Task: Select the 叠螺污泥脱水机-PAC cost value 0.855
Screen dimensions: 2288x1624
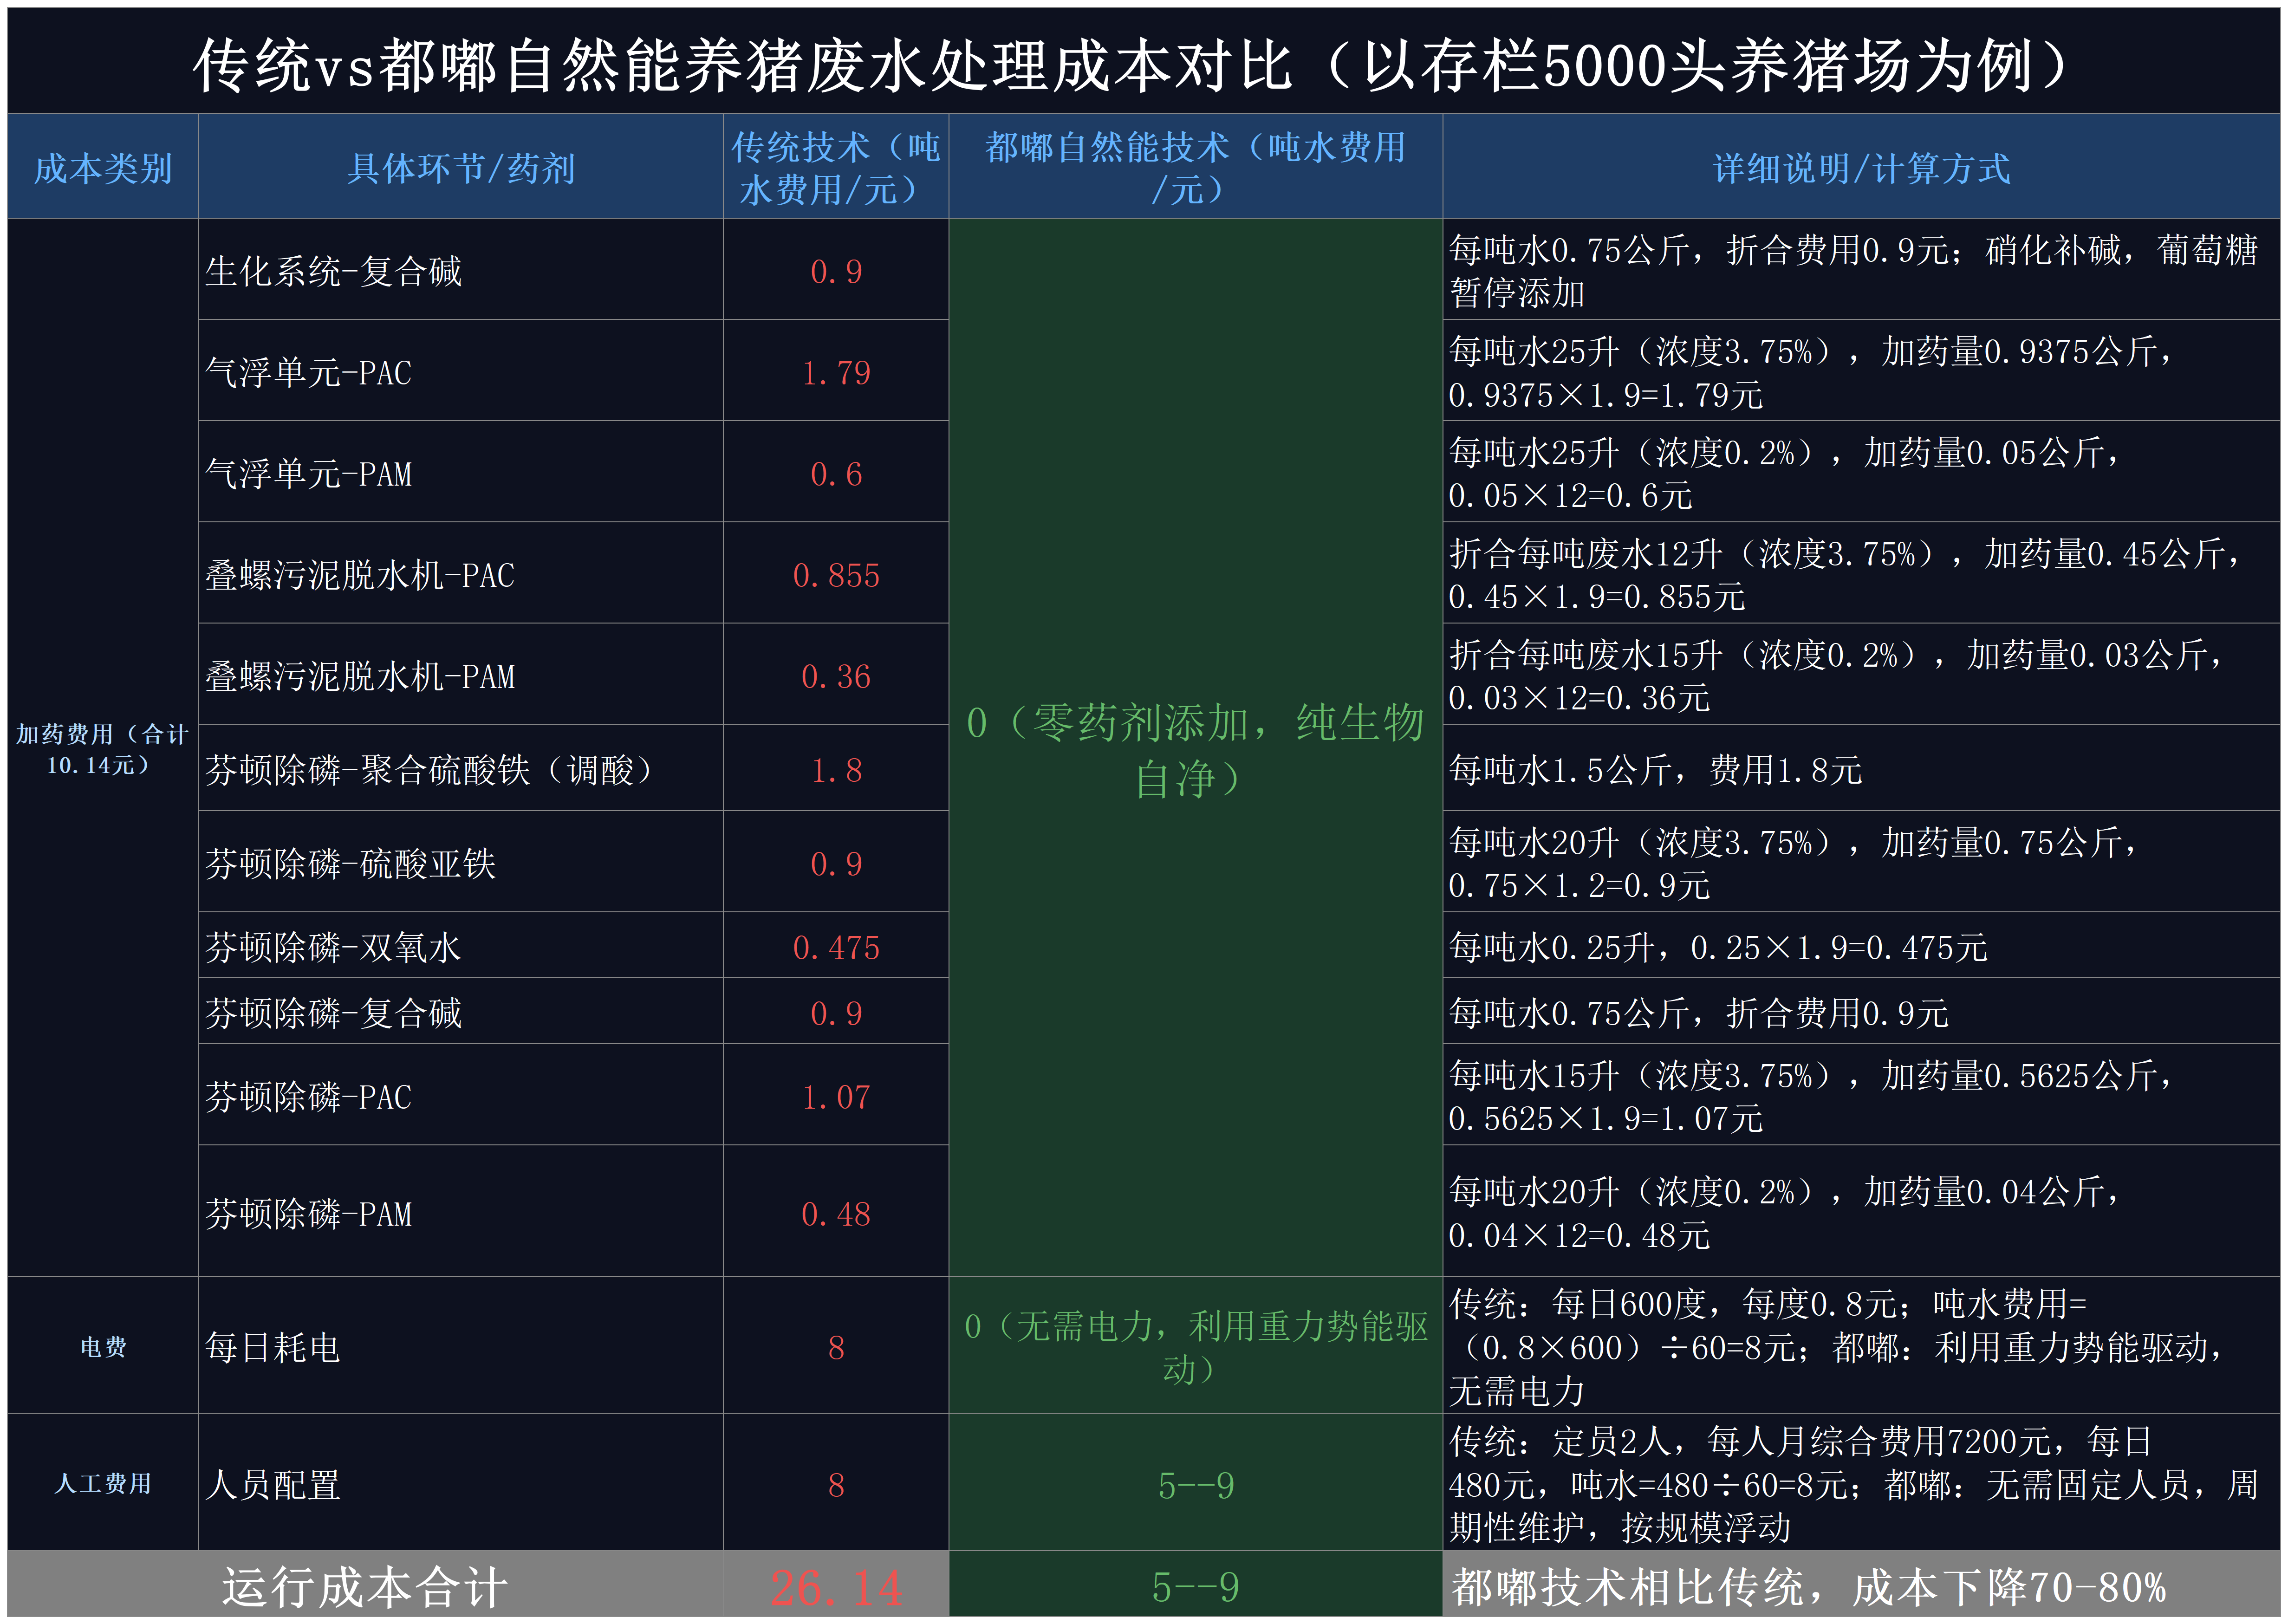Action: [836, 575]
